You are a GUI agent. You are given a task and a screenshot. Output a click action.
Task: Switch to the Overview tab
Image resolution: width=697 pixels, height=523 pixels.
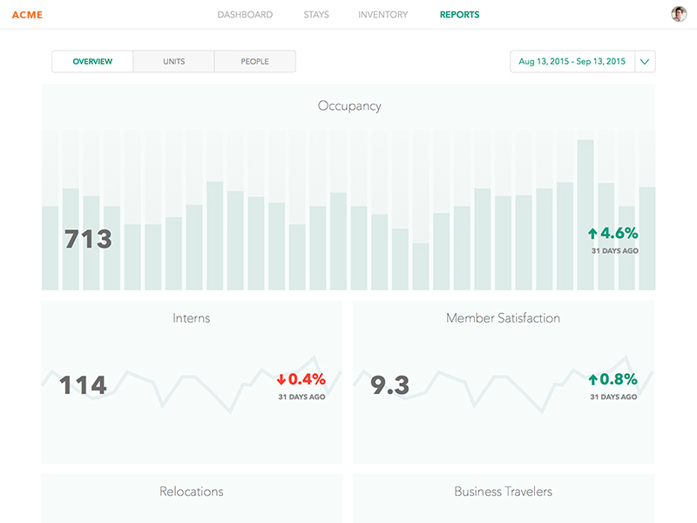click(x=92, y=62)
